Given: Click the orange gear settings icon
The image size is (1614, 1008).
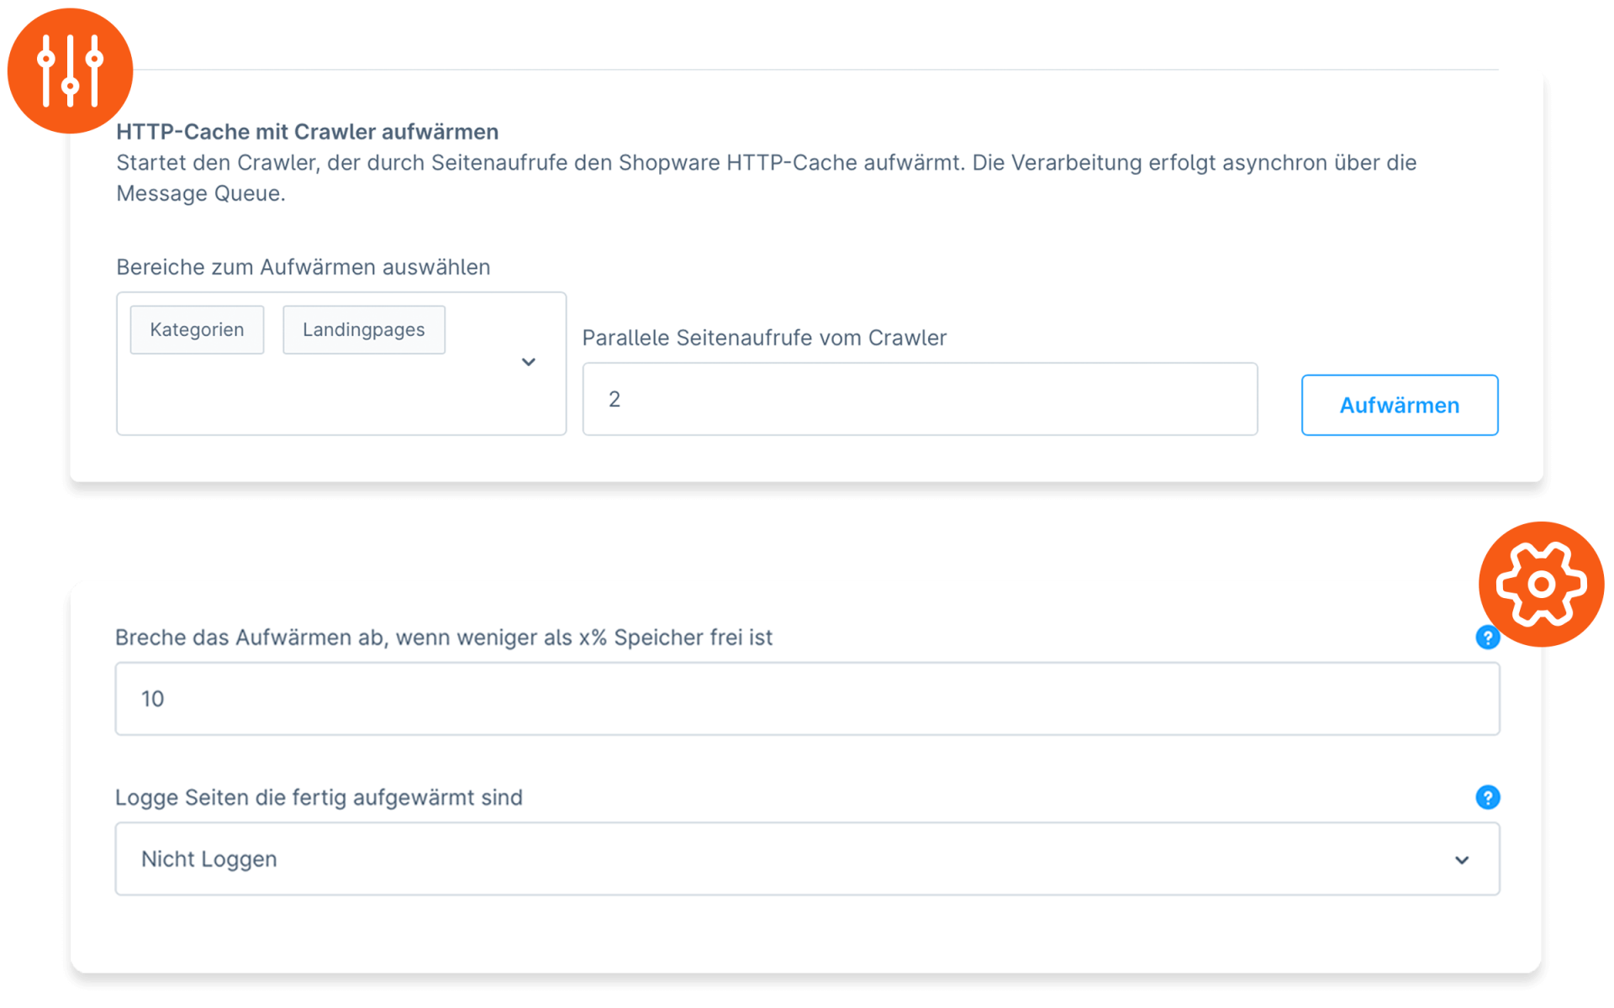Looking at the screenshot, I should 1541,584.
